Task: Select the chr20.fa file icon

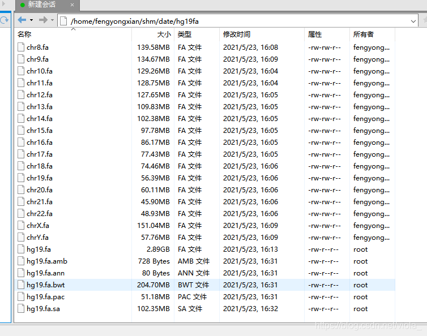Action: 21,189
